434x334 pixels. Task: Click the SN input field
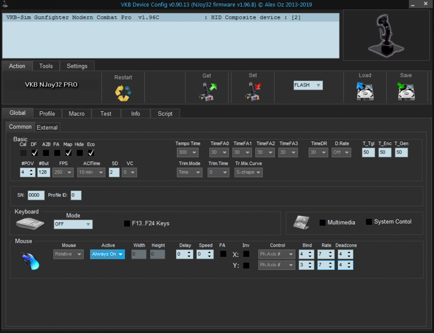click(36, 196)
